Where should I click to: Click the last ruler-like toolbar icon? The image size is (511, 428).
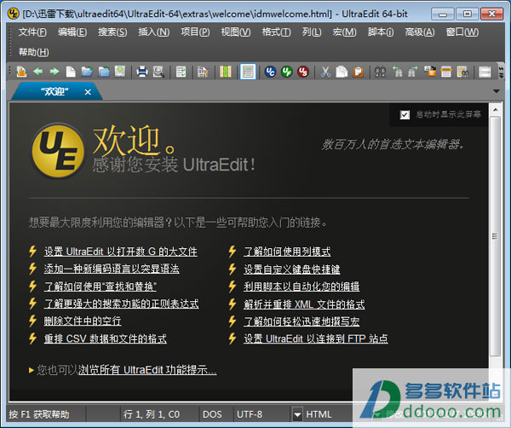pos(485,72)
